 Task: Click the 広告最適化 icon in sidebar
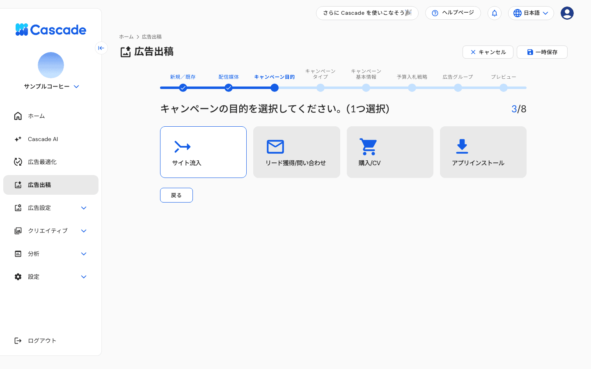coord(18,162)
